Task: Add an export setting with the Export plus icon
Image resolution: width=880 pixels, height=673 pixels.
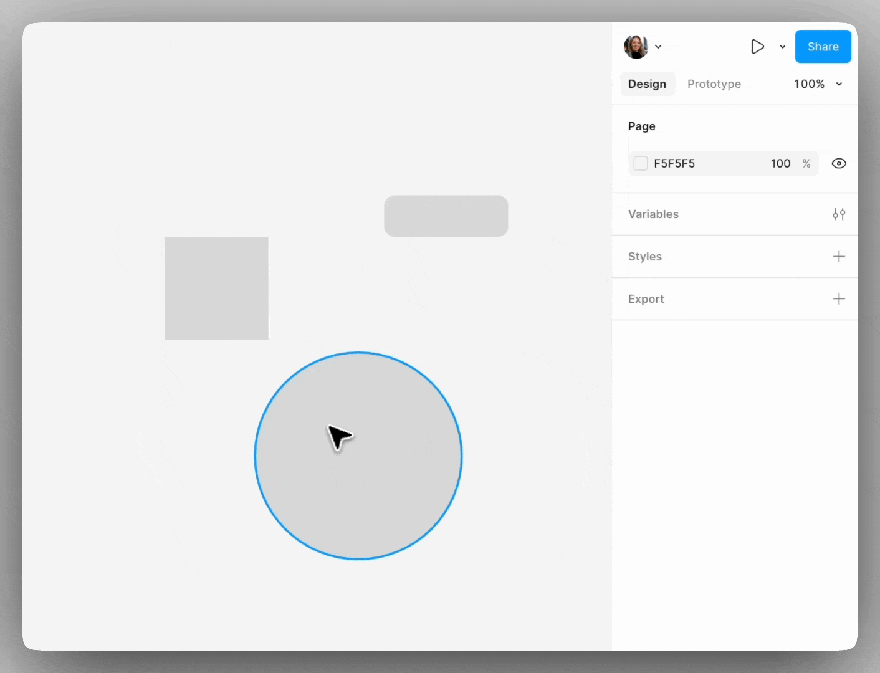Action: (839, 299)
